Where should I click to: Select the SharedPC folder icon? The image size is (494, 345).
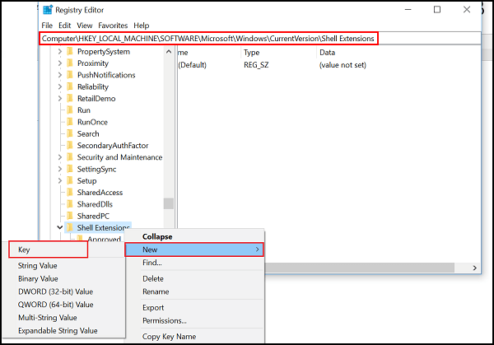click(70, 216)
